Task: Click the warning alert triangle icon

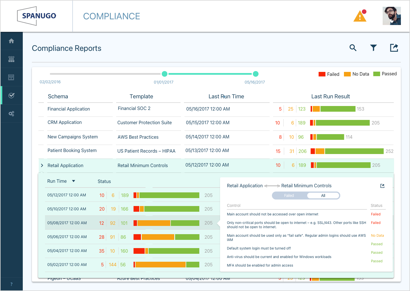Action: coord(360,16)
